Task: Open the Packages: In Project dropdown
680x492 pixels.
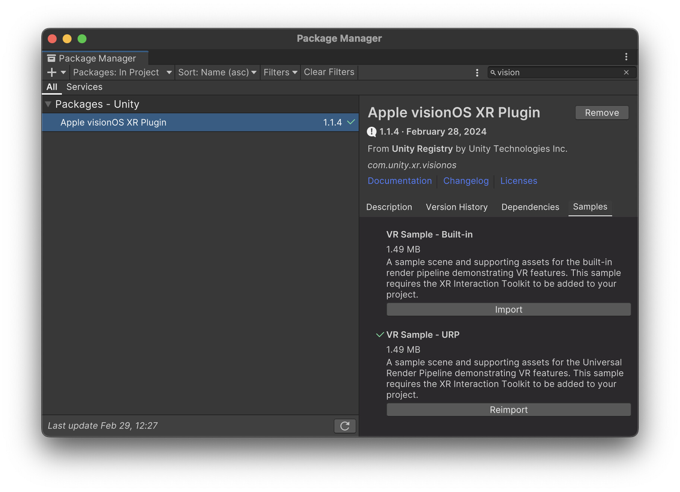Action: pyautogui.click(x=122, y=72)
